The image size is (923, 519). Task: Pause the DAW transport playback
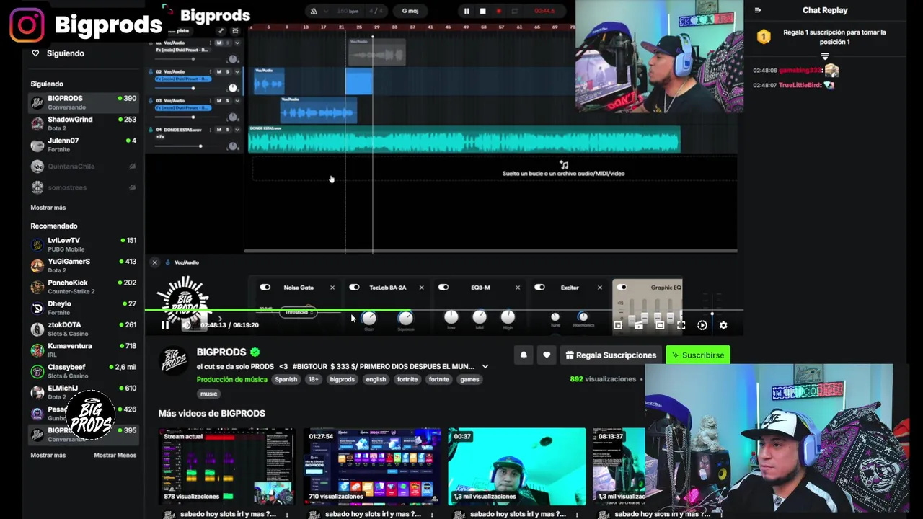467,11
